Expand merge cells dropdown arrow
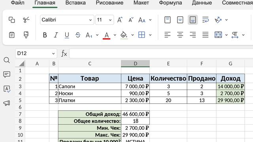Viewport: 253px width, 142px height. pos(227,35)
